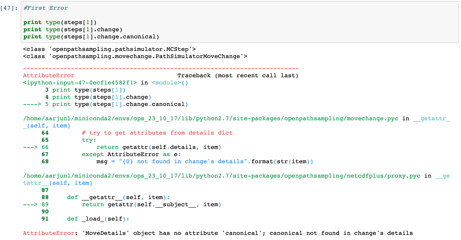Click the dashed separator above the traceback
The image size is (461, 240).
click(x=160, y=68)
